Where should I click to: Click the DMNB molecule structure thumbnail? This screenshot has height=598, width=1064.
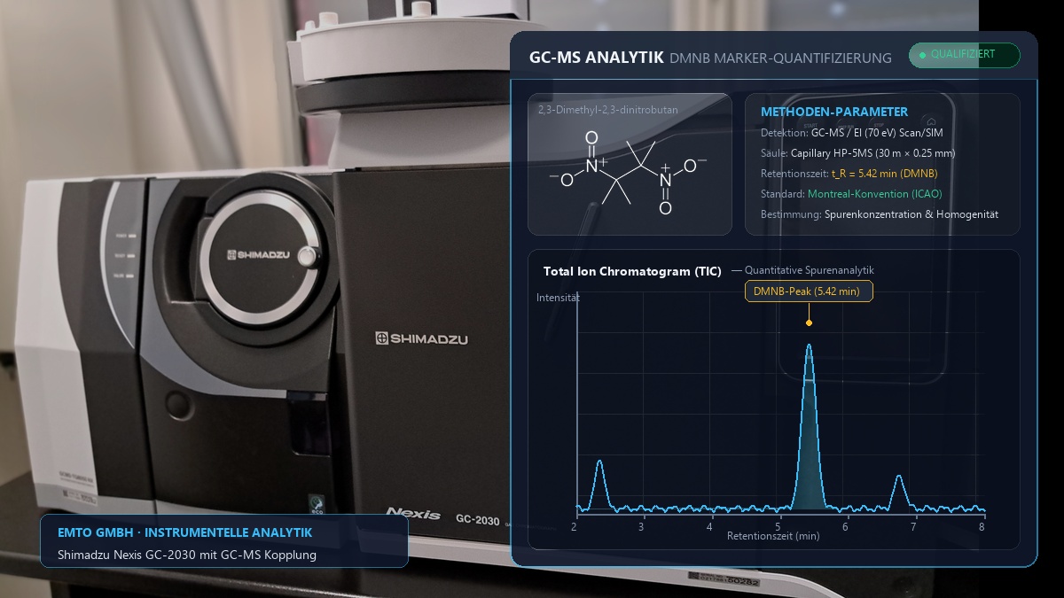[x=630, y=164]
